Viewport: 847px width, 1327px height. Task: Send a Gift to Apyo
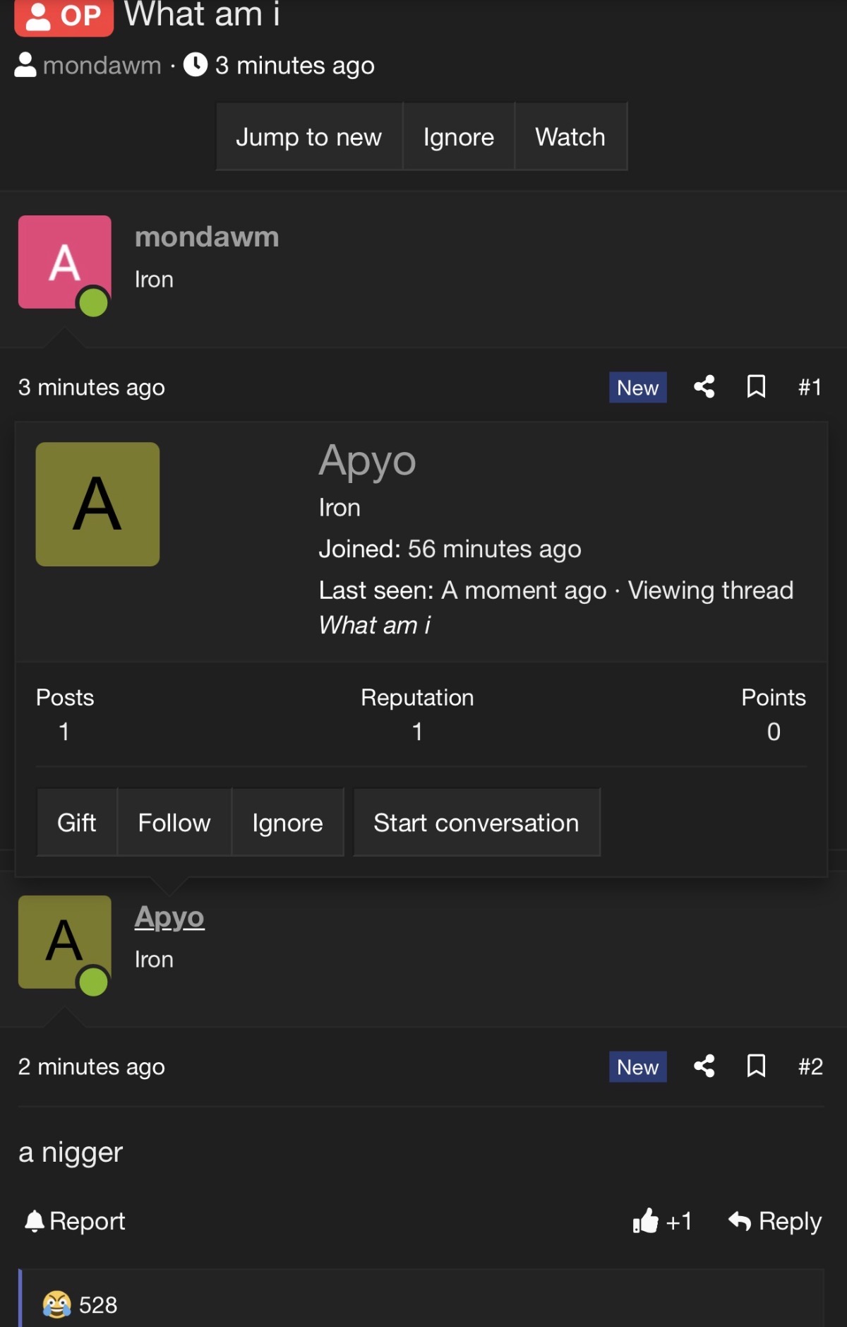tap(76, 823)
